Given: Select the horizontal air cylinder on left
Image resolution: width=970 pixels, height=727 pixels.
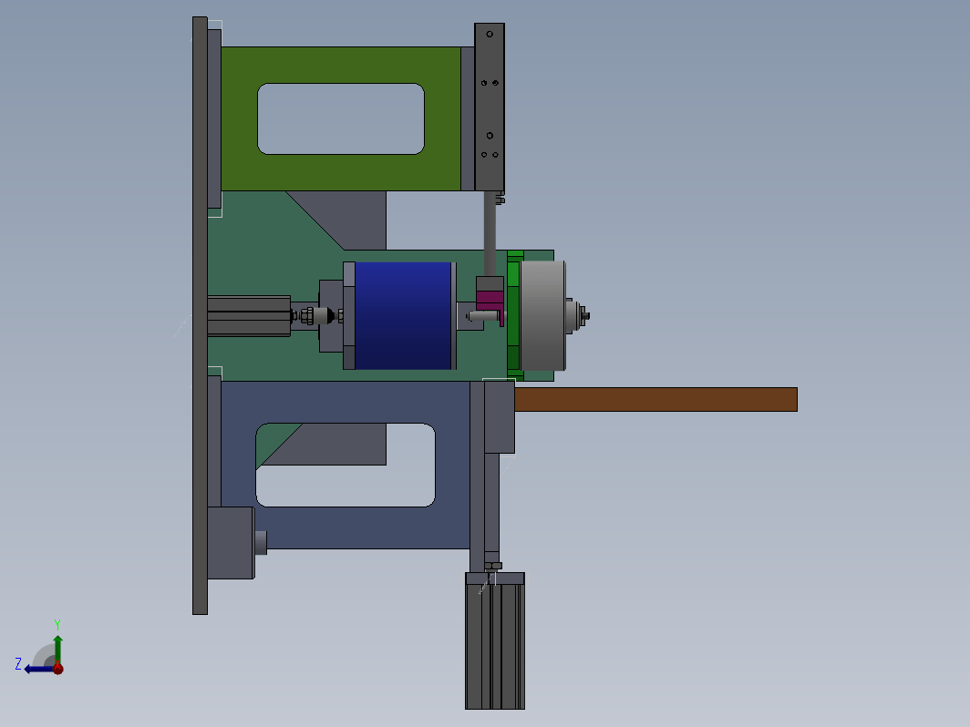Looking at the screenshot, I should [249, 316].
